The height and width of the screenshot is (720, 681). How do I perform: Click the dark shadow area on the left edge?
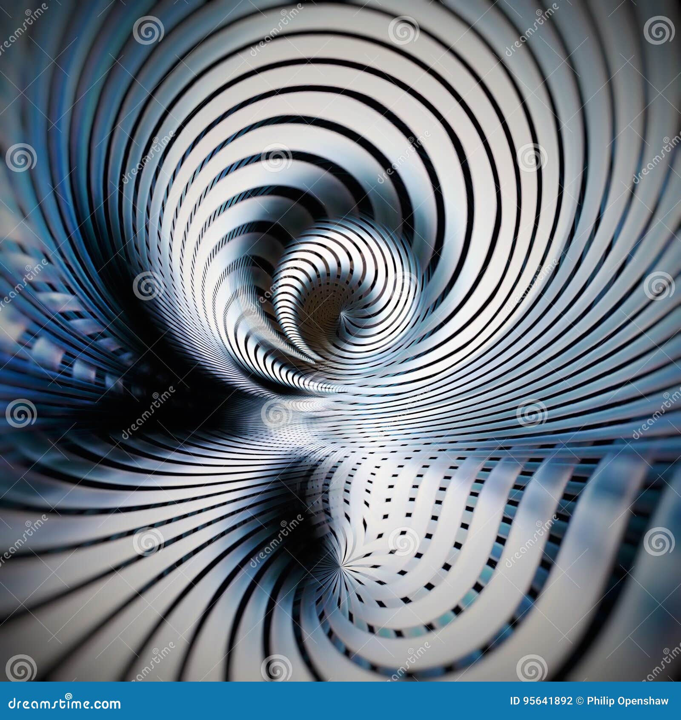point(106,409)
